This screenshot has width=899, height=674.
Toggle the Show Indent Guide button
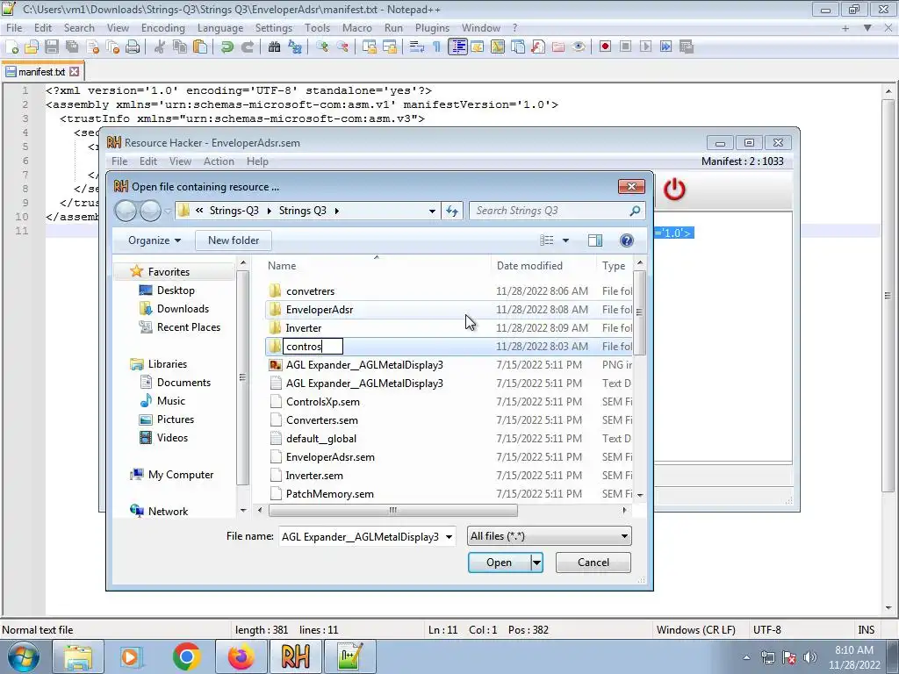(x=457, y=47)
